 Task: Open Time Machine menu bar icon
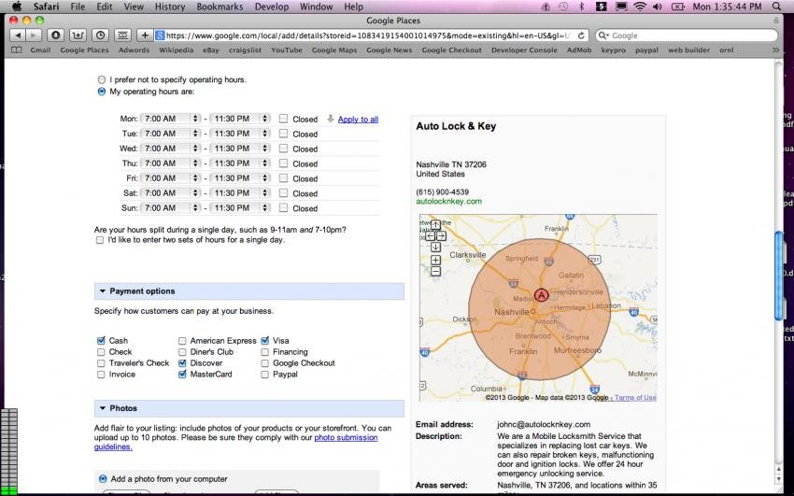563,7
